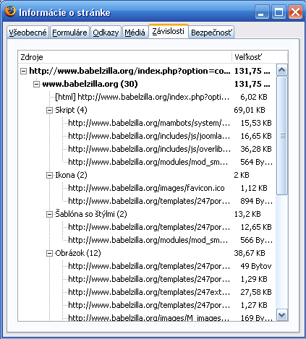Click the Firefox icon in title bar
Viewport: 306px width, 339px height.
pos(10,12)
